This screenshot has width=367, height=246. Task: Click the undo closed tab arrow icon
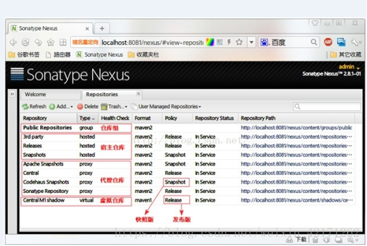[38, 42]
